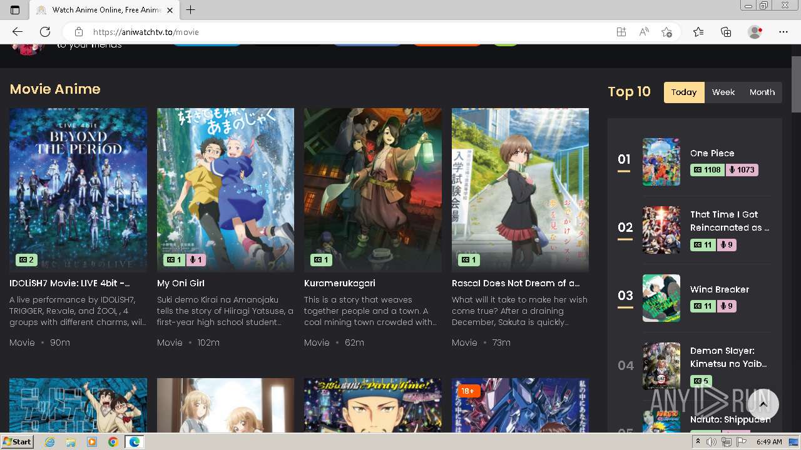Open browser Collections
This screenshot has width=801, height=450.
tap(726, 32)
